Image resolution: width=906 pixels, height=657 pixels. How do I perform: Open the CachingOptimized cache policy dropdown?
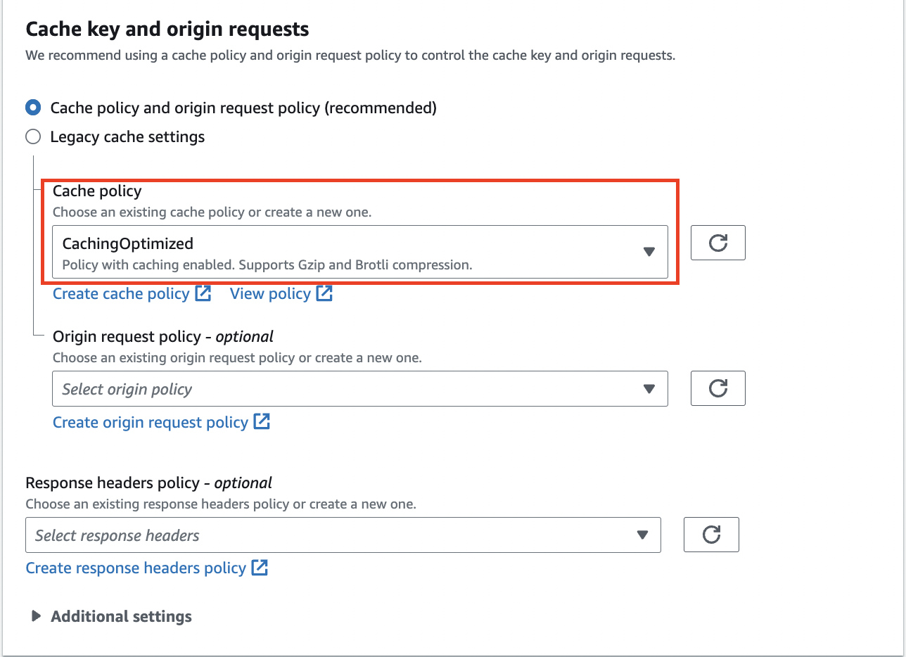point(352,252)
